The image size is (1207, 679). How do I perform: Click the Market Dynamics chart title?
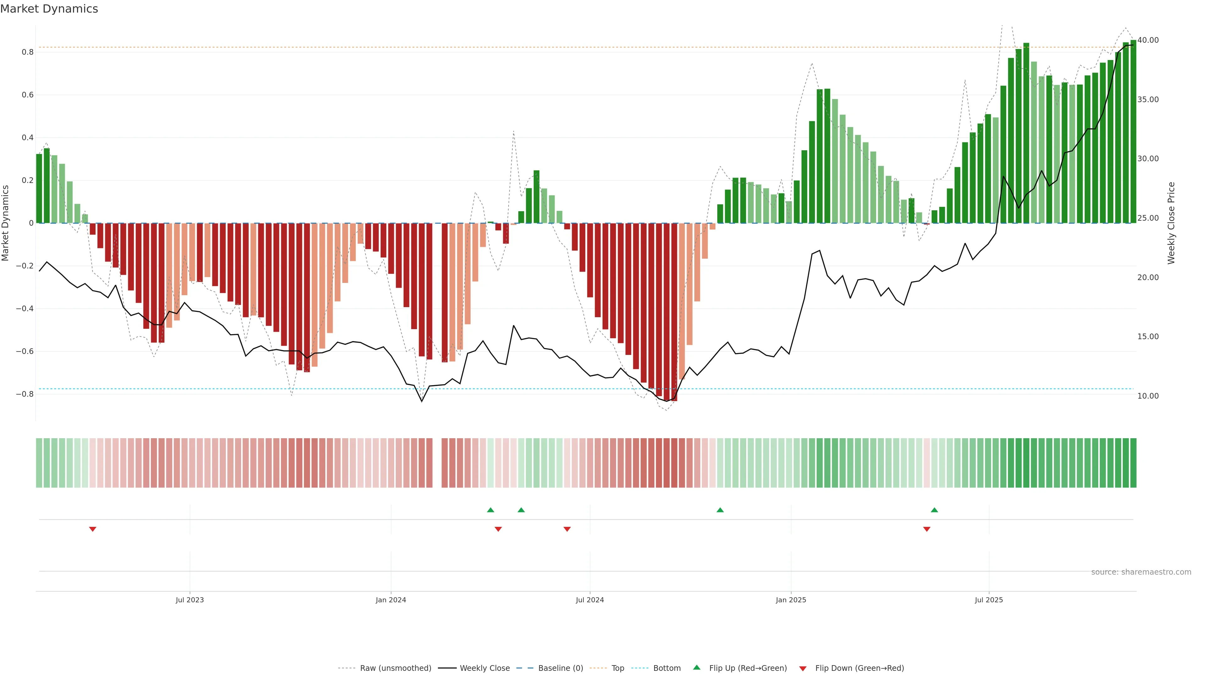(x=49, y=9)
